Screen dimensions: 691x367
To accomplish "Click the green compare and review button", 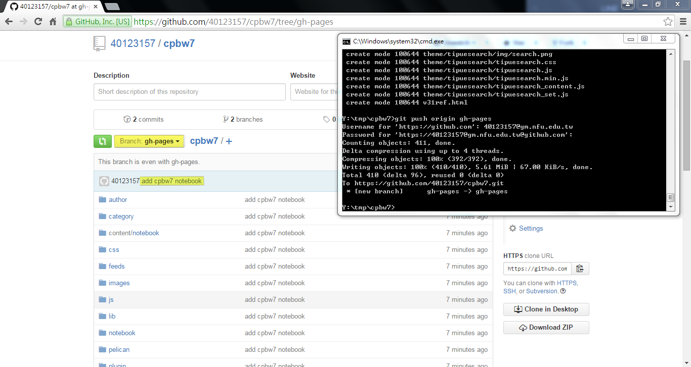I will 103,141.
